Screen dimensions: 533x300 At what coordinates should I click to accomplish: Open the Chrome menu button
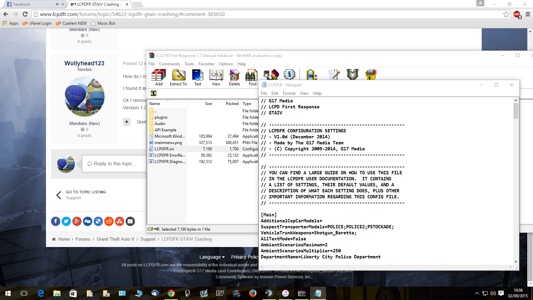(528, 14)
